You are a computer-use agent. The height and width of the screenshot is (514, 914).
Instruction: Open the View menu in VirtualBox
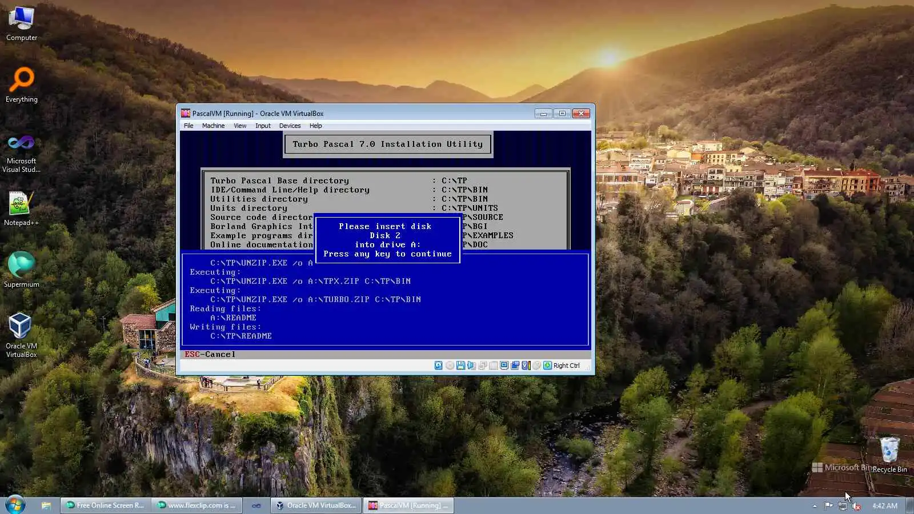click(x=240, y=126)
